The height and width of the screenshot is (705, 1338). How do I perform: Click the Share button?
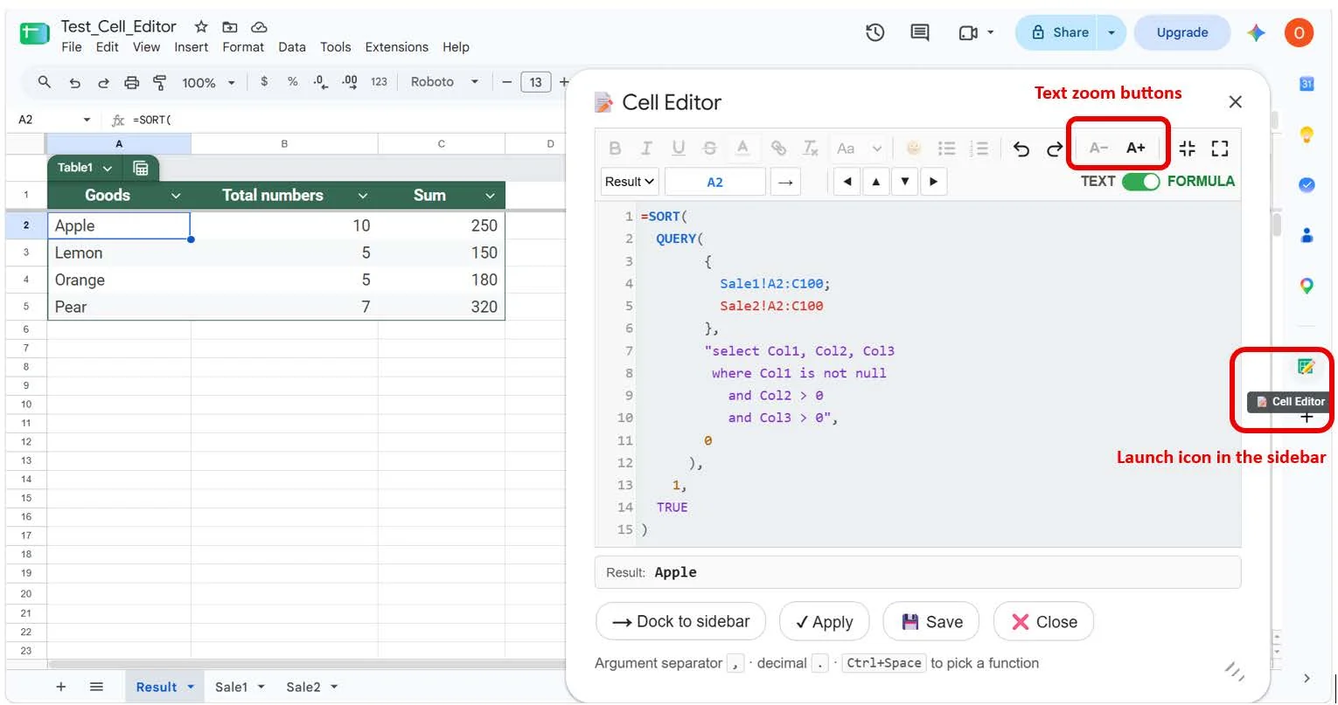tap(1059, 32)
